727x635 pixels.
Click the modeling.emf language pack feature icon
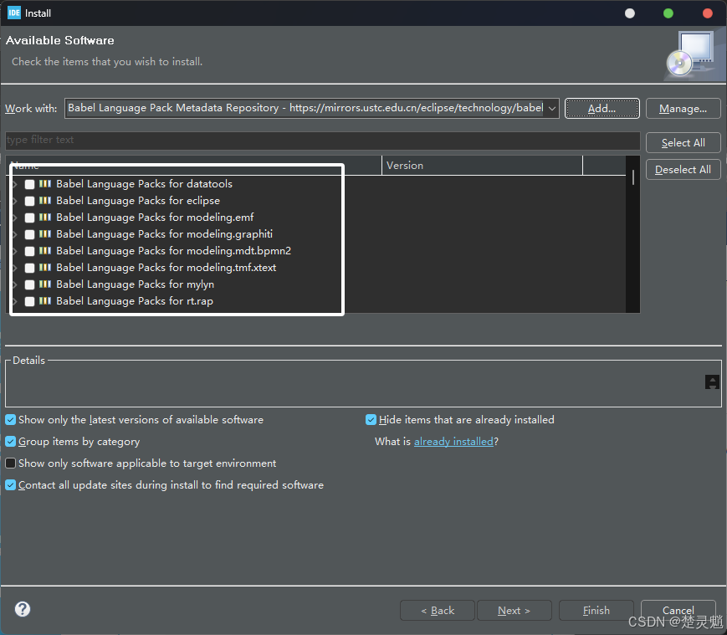(x=45, y=218)
